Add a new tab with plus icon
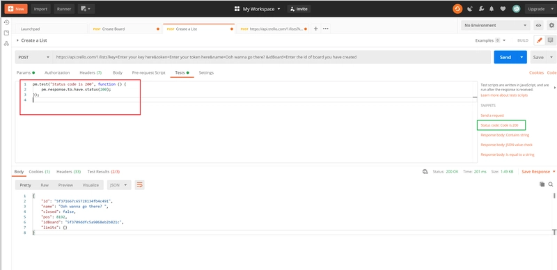The image size is (557, 270). coord(315,29)
